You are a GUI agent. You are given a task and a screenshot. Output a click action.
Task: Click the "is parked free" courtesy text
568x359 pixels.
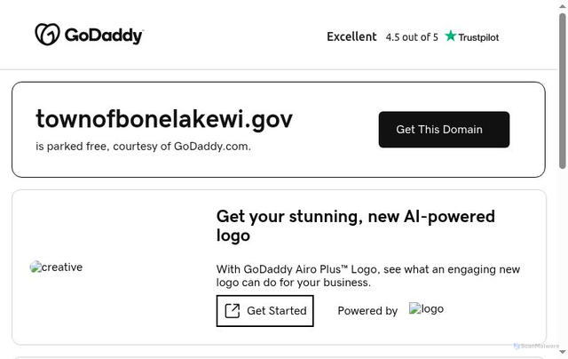[143, 146]
